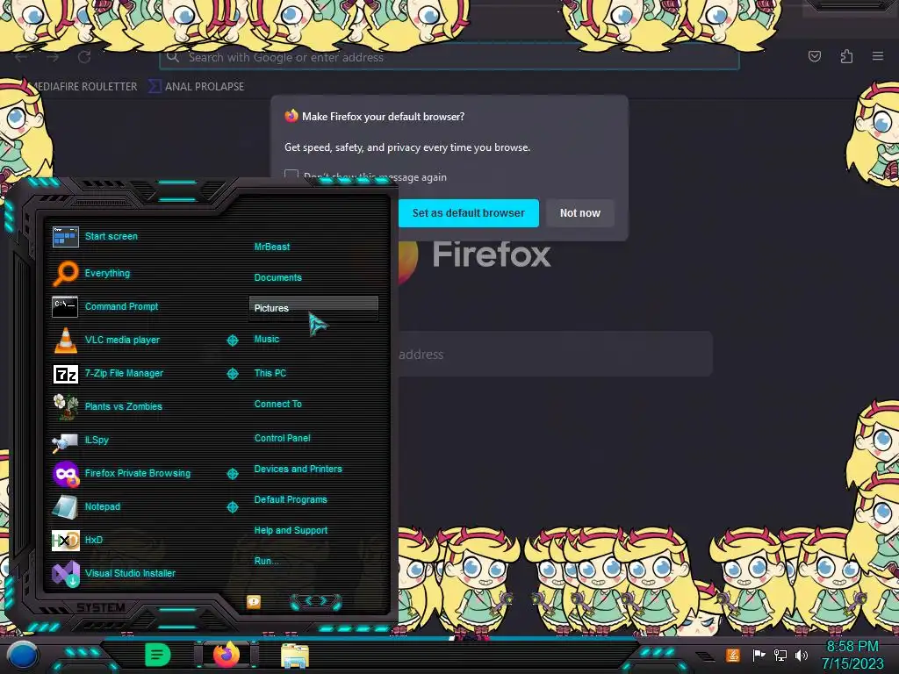Open MEDIAFIRE ROULETTER bookmark
Viewport: 899px width, 674px height.
point(83,87)
